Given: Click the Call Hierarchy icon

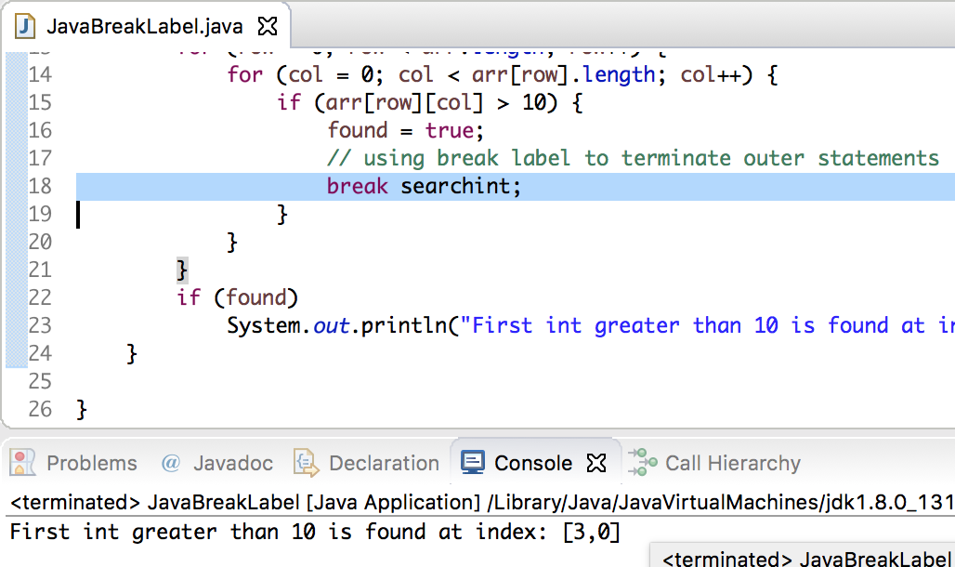Looking at the screenshot, I should 643,463.
